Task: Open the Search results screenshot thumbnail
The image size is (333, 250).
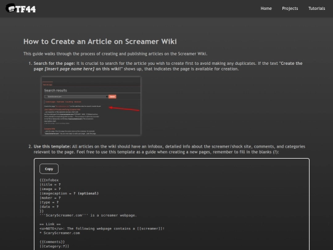Action: click(x=91, y=106)
